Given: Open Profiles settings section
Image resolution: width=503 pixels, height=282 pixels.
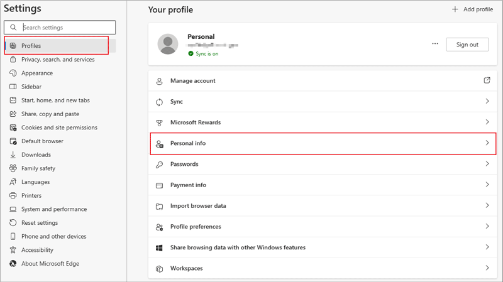Looking at the screenshot, I should point(60,45).
